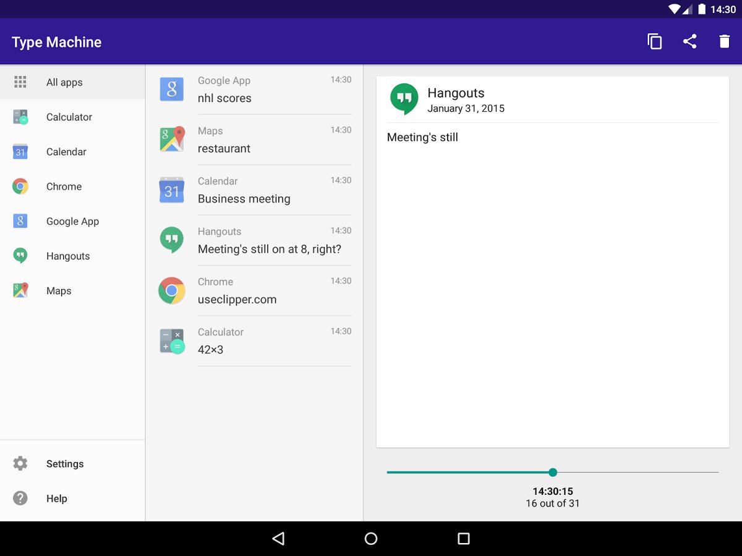Image resolution: width=742 pixels, height=556 pixels.
Task: Tap the copy icon in the top bar
Action: 654,41
